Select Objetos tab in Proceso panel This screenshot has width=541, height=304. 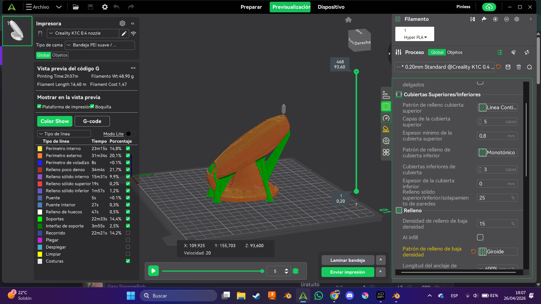[x=454, y=52]
